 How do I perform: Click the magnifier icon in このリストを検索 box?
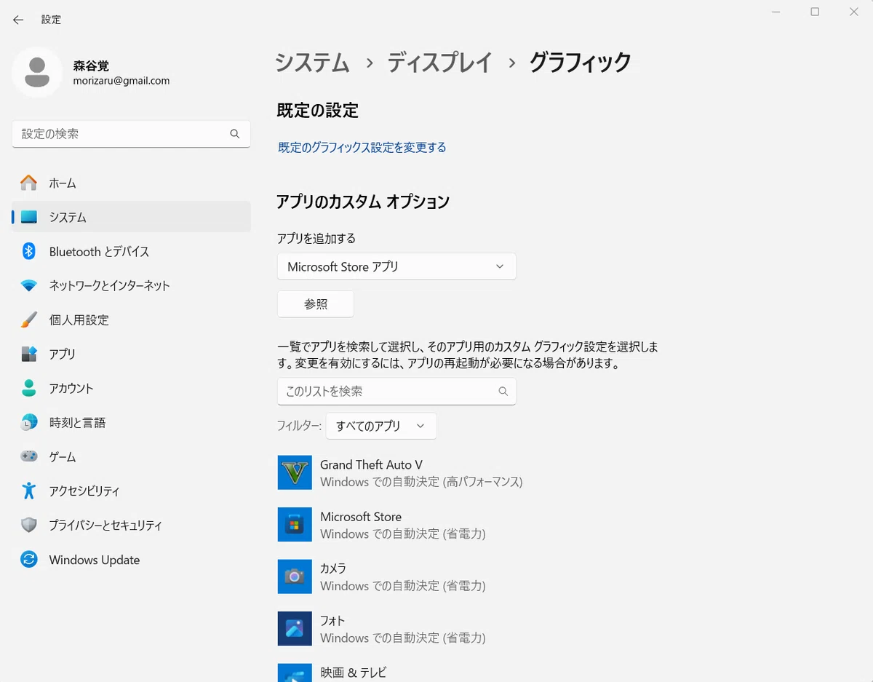503,392
